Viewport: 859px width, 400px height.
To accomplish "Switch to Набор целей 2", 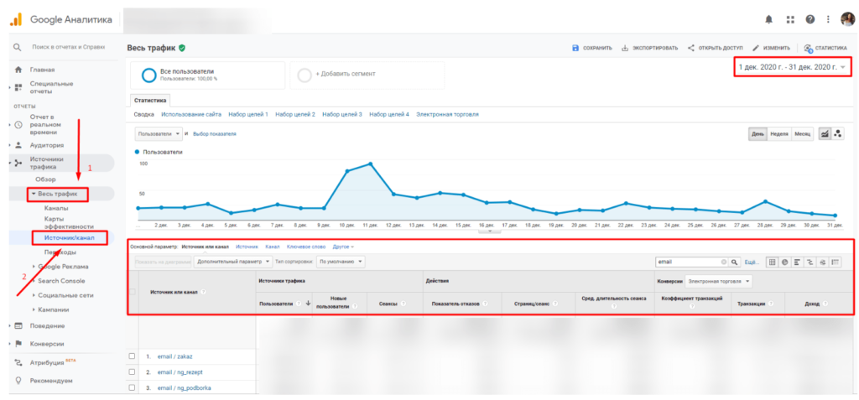I will (x=295, y=115).
